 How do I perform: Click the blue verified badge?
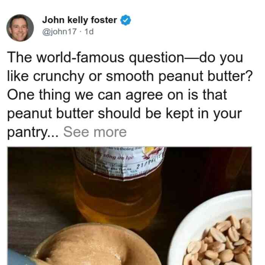coord(126,20)
